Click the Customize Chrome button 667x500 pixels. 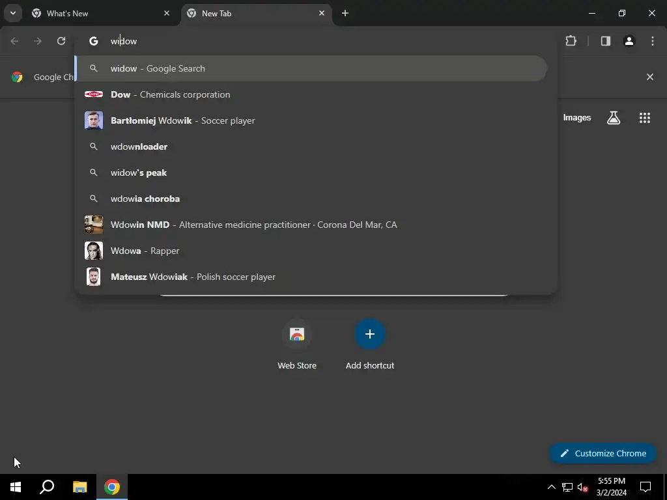[x=603, y=453]
